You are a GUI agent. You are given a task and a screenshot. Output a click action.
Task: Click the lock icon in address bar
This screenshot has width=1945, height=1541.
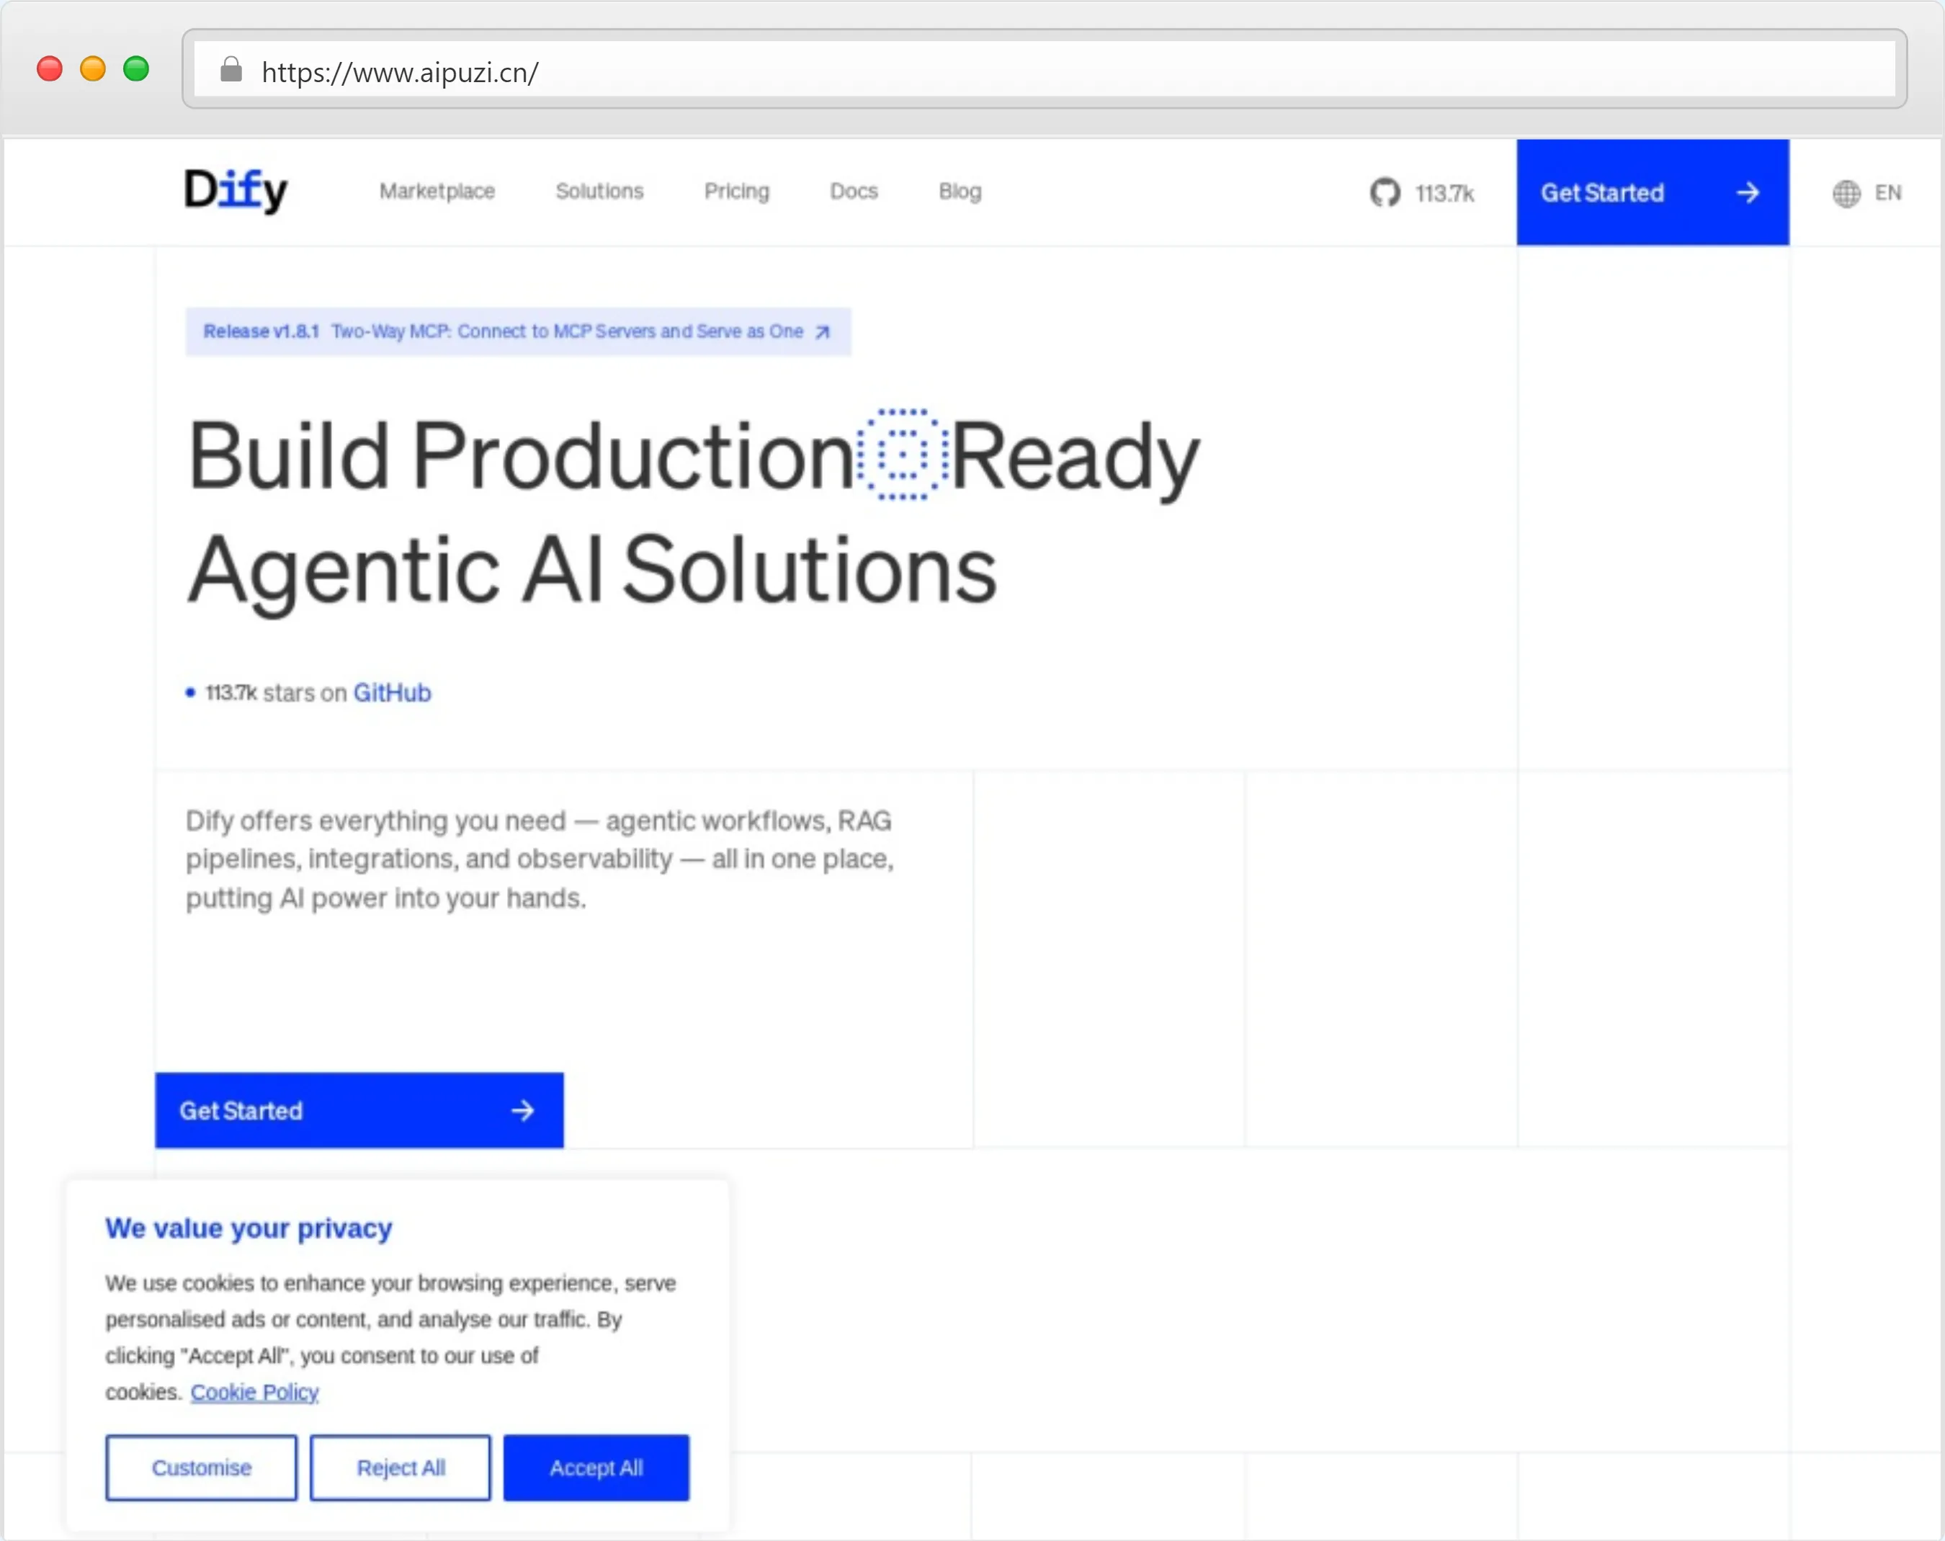click(231, 69)
